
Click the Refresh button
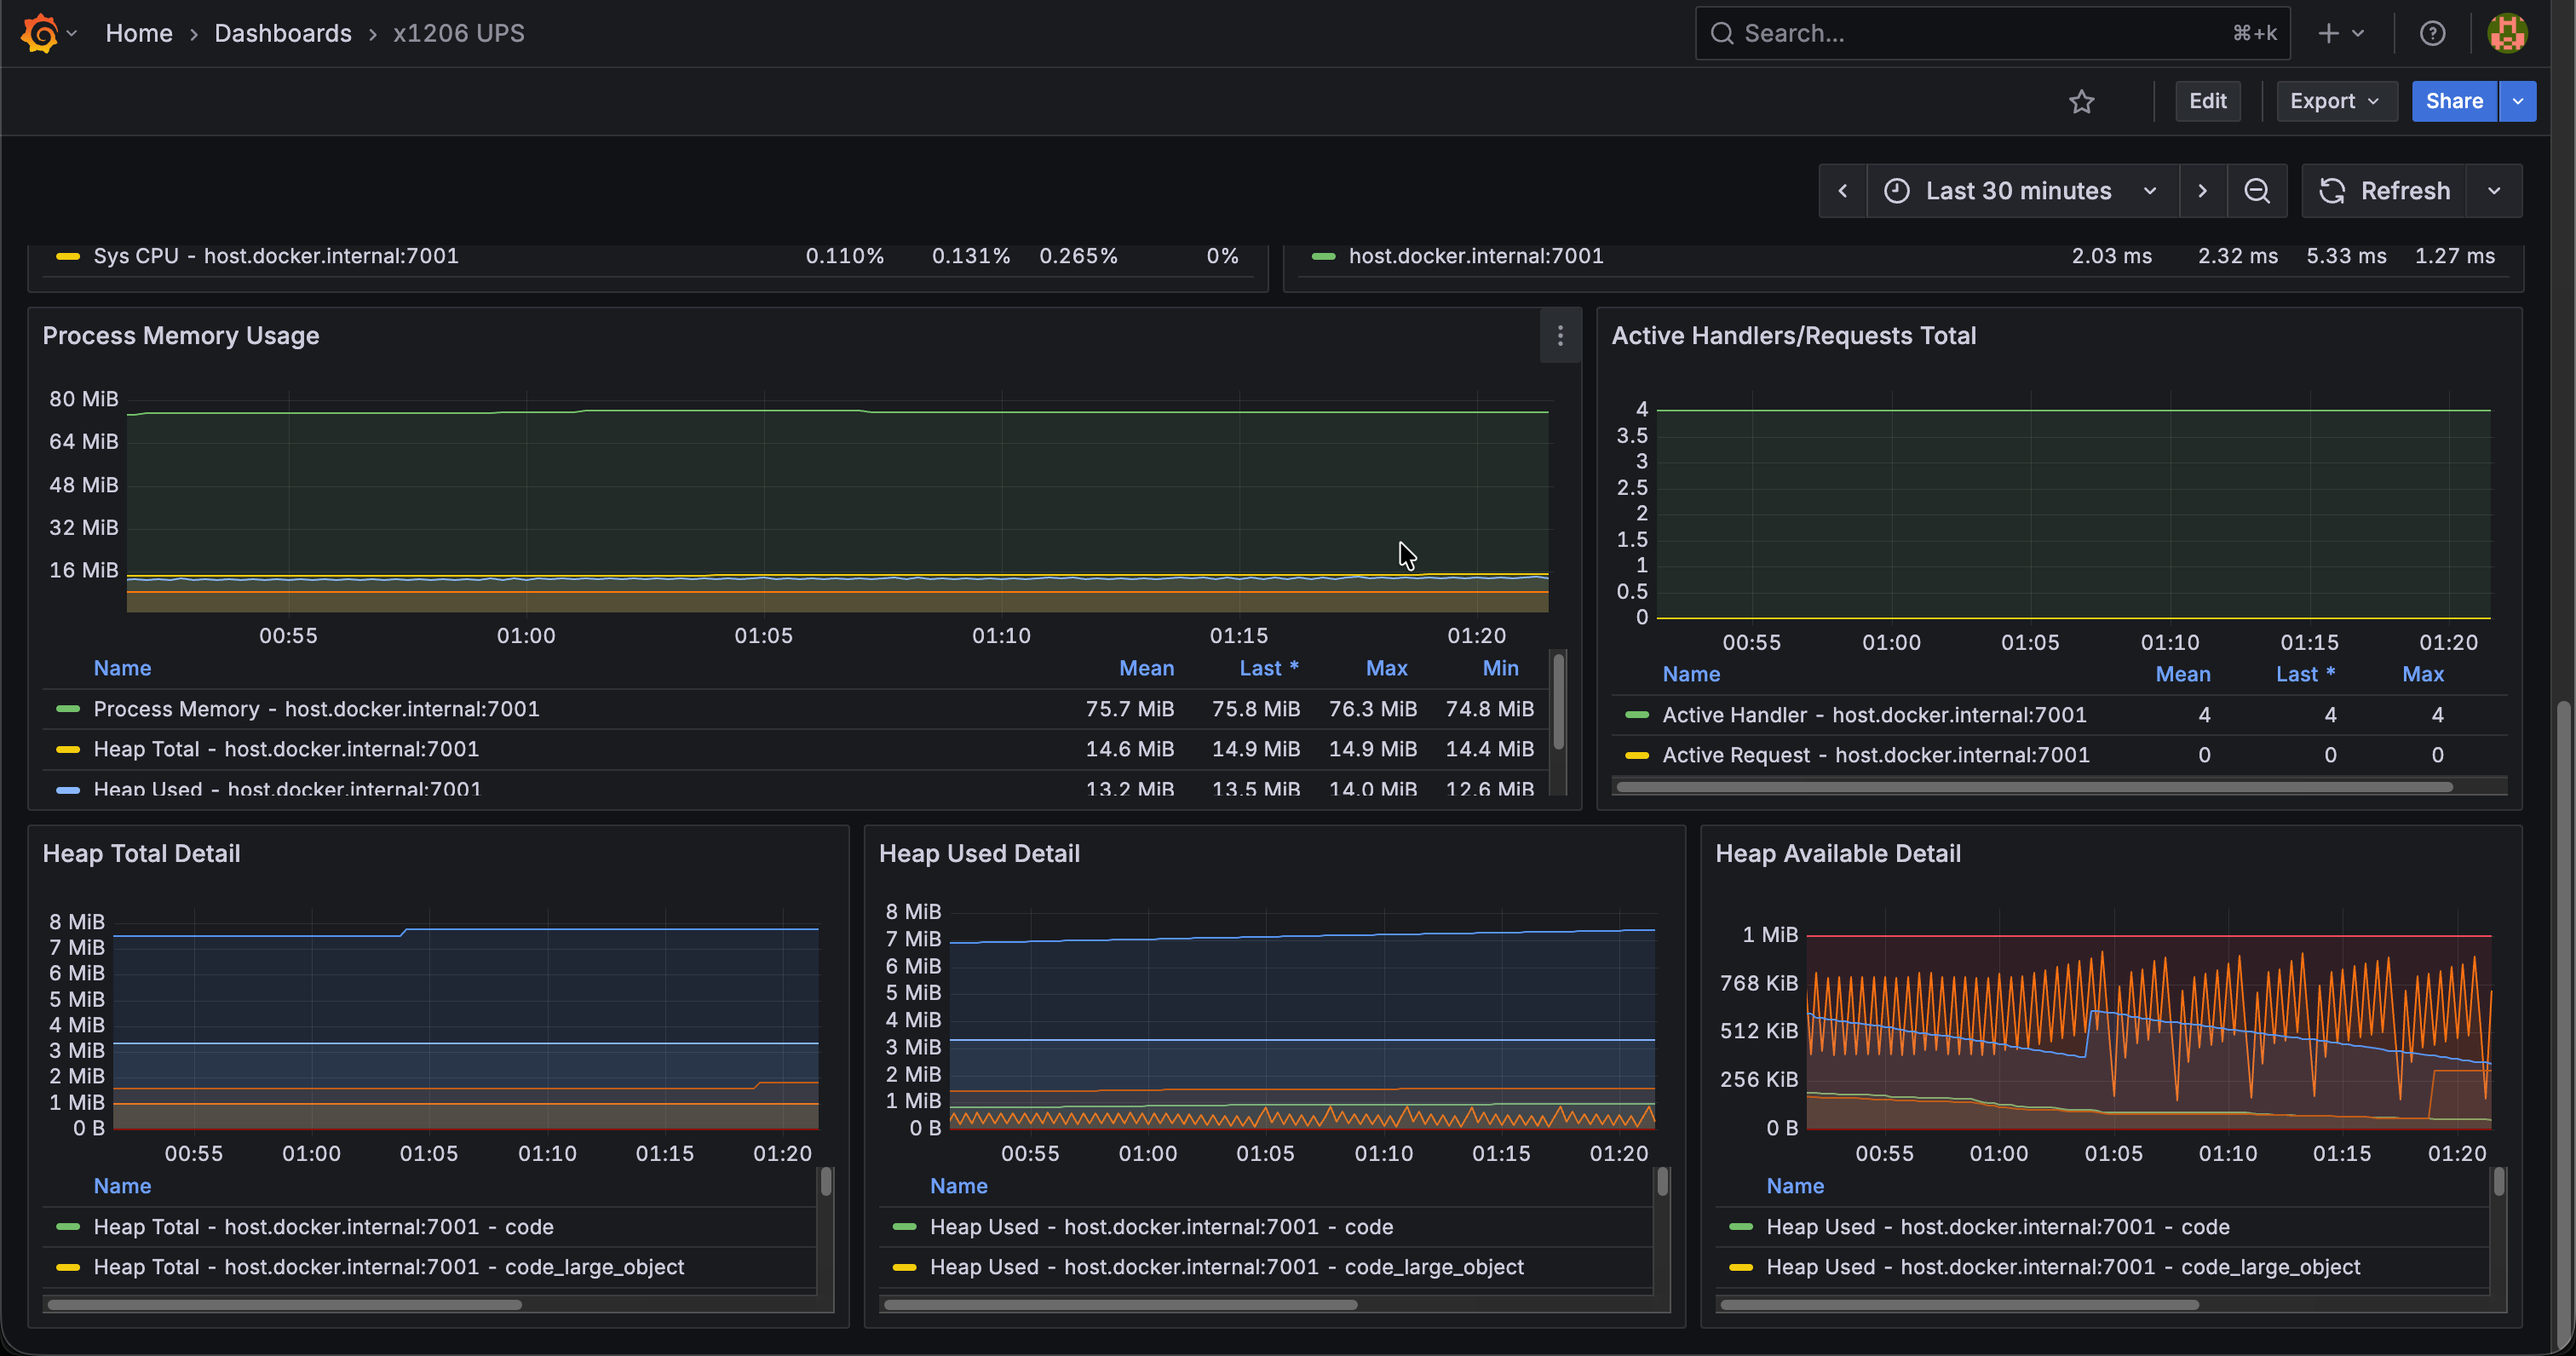[x=2385, y=191]
